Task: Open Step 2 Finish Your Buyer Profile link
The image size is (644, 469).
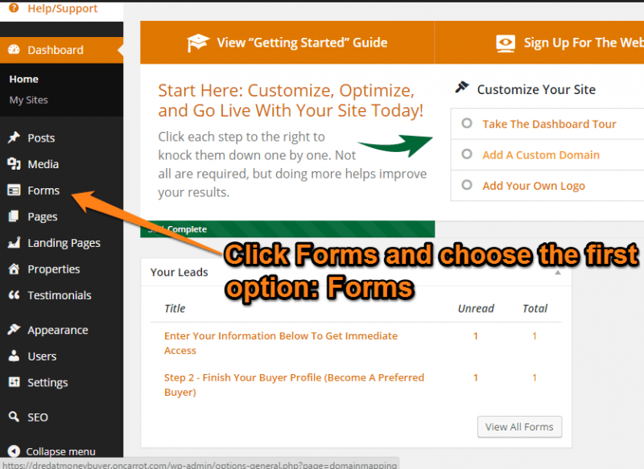Action: coord(294,385)
